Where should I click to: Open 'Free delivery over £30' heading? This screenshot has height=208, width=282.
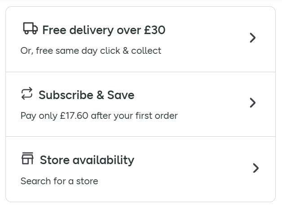coord(104,30)
